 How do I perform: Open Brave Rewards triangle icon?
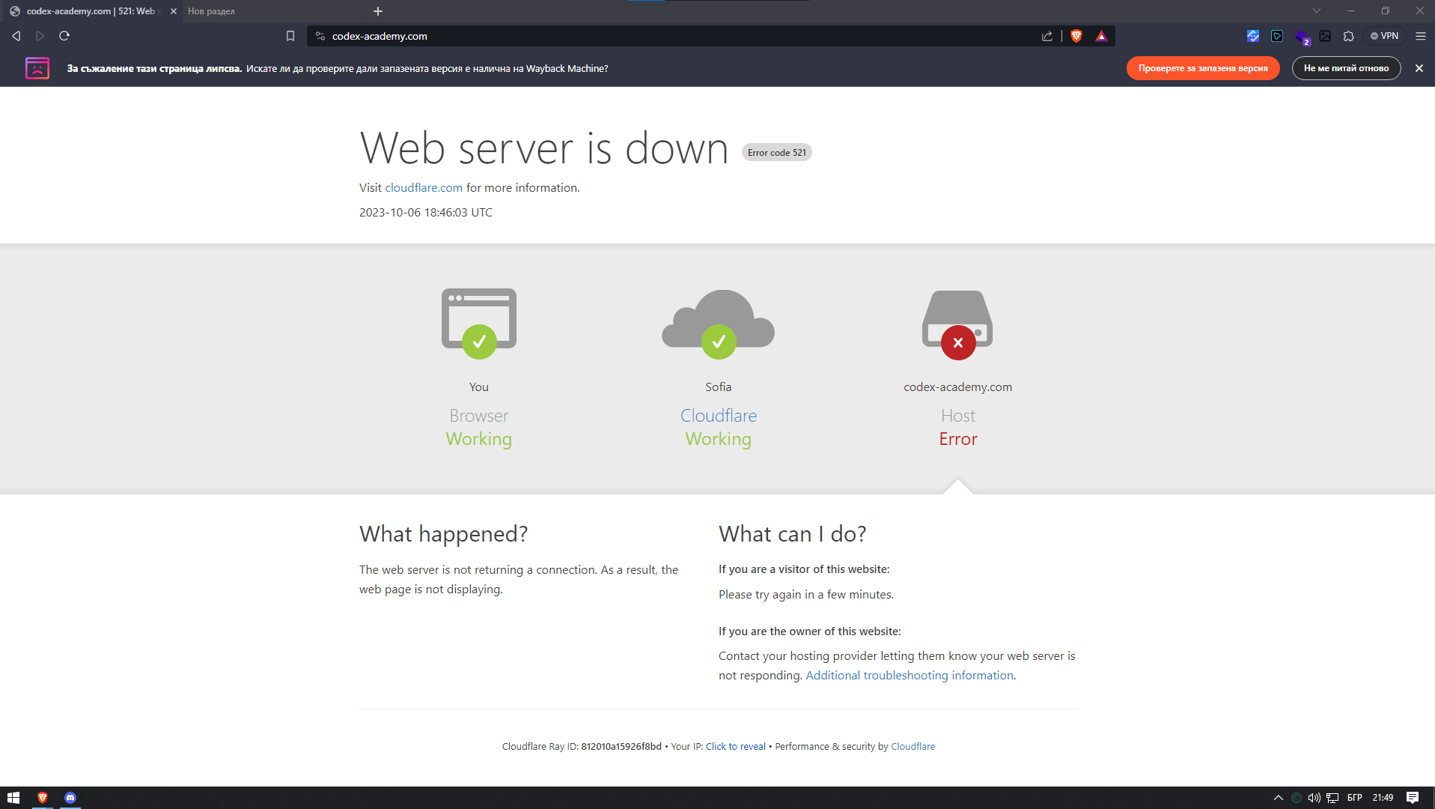tap(1101, 36)
